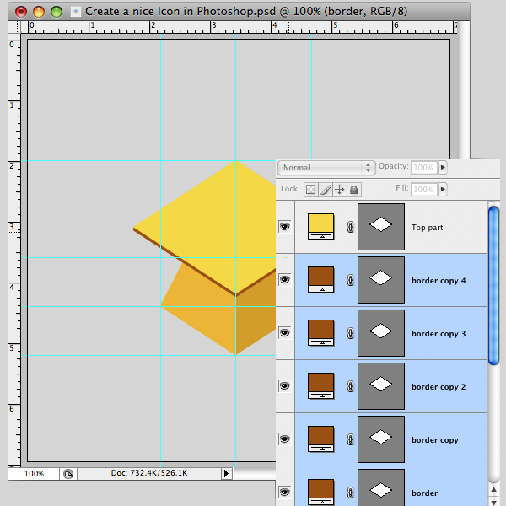
Task: Hide the border copy 3 layer
Action: click(x=285, y=333)
